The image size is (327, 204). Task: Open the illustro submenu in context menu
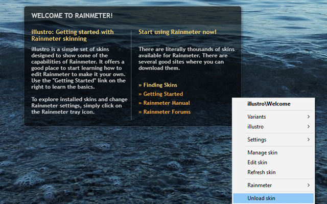[273, 127]
